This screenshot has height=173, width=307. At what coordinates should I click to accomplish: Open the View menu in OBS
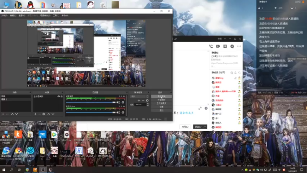(22, 15)
